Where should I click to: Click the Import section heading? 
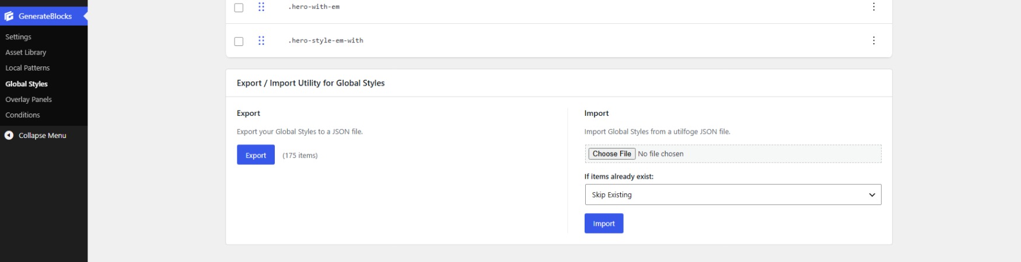tap(596, 114)
